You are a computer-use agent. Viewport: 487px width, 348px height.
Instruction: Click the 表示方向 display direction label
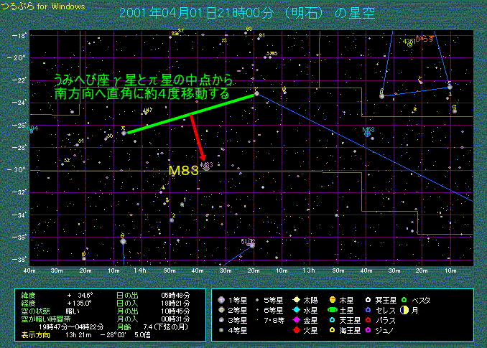(x=35, y=334)
